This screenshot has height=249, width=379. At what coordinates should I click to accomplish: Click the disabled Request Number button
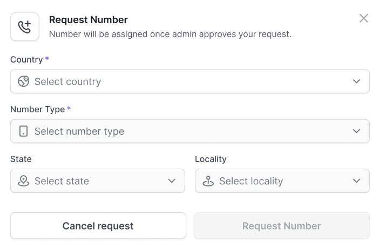click(282, 226)
